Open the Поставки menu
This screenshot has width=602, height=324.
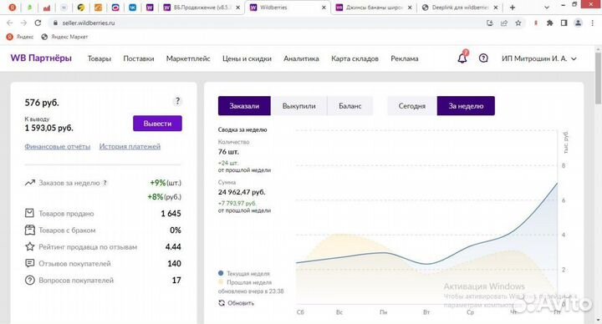(x=139, y=58)
